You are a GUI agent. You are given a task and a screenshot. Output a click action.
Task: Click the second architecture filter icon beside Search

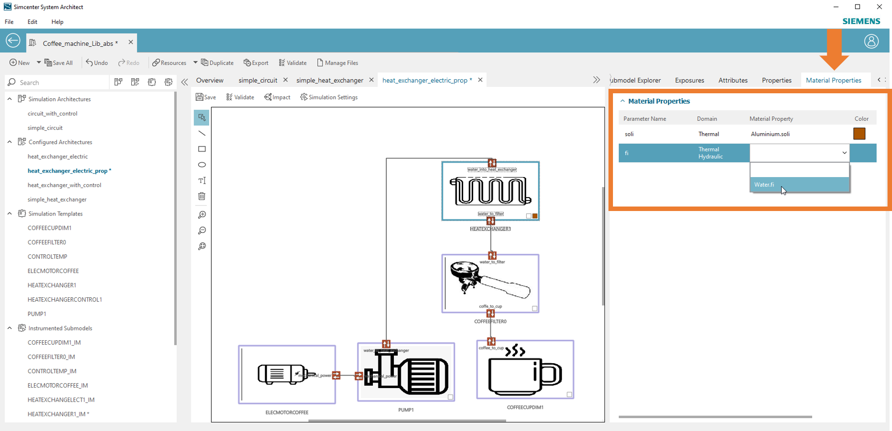coord(135,82)
